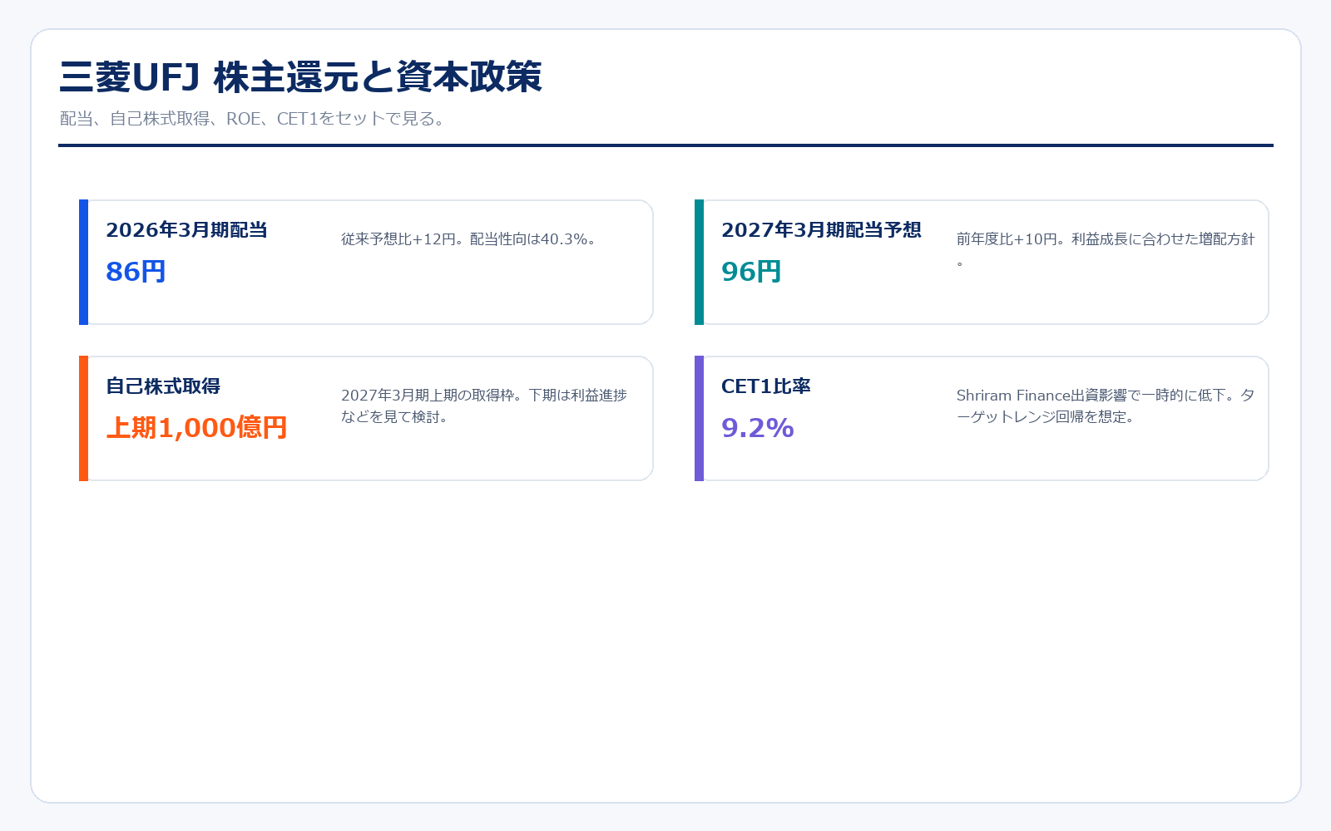Click the note mentioning Shriram Finance出資影響
Viewport: 1331px width, 831px height.
(1106, 406)
